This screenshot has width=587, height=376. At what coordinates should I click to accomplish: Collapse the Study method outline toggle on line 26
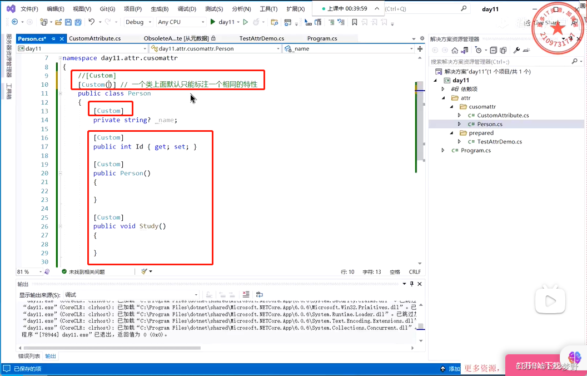click(x=60, y=226)
